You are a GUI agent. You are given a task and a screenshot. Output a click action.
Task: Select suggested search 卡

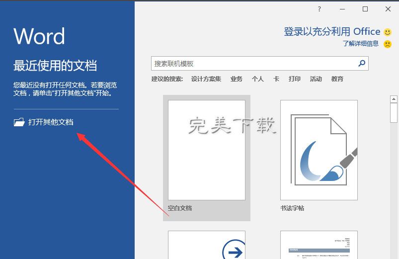276,79
